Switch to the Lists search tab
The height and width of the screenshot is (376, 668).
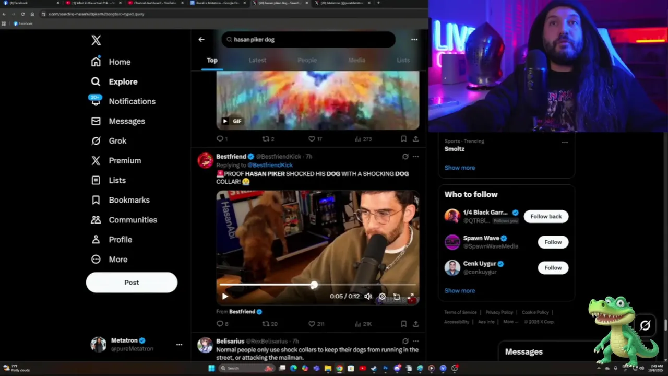(403, 60)
